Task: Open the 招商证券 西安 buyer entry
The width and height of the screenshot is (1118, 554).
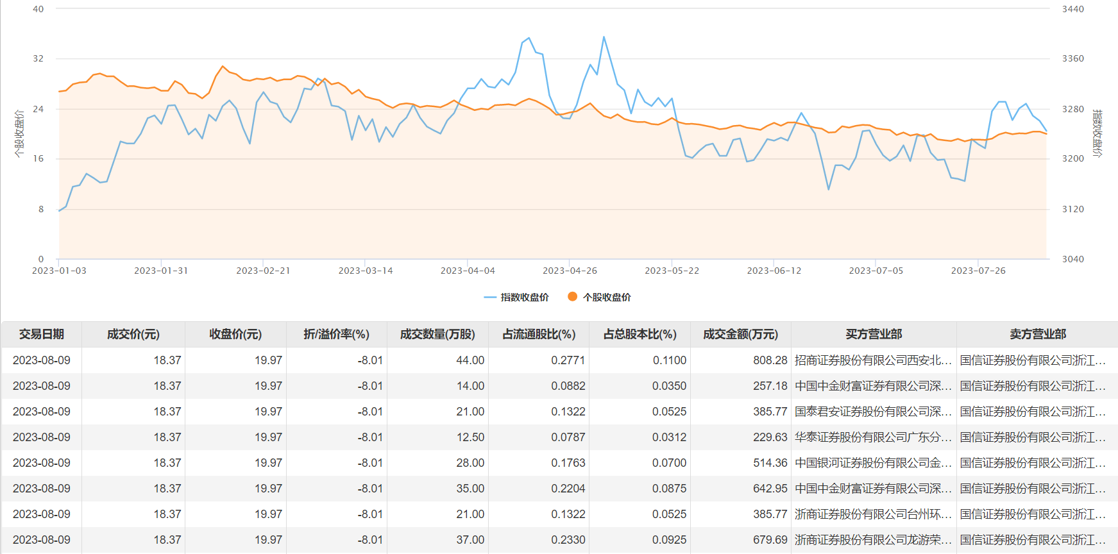Action: [x=873, y=360]
